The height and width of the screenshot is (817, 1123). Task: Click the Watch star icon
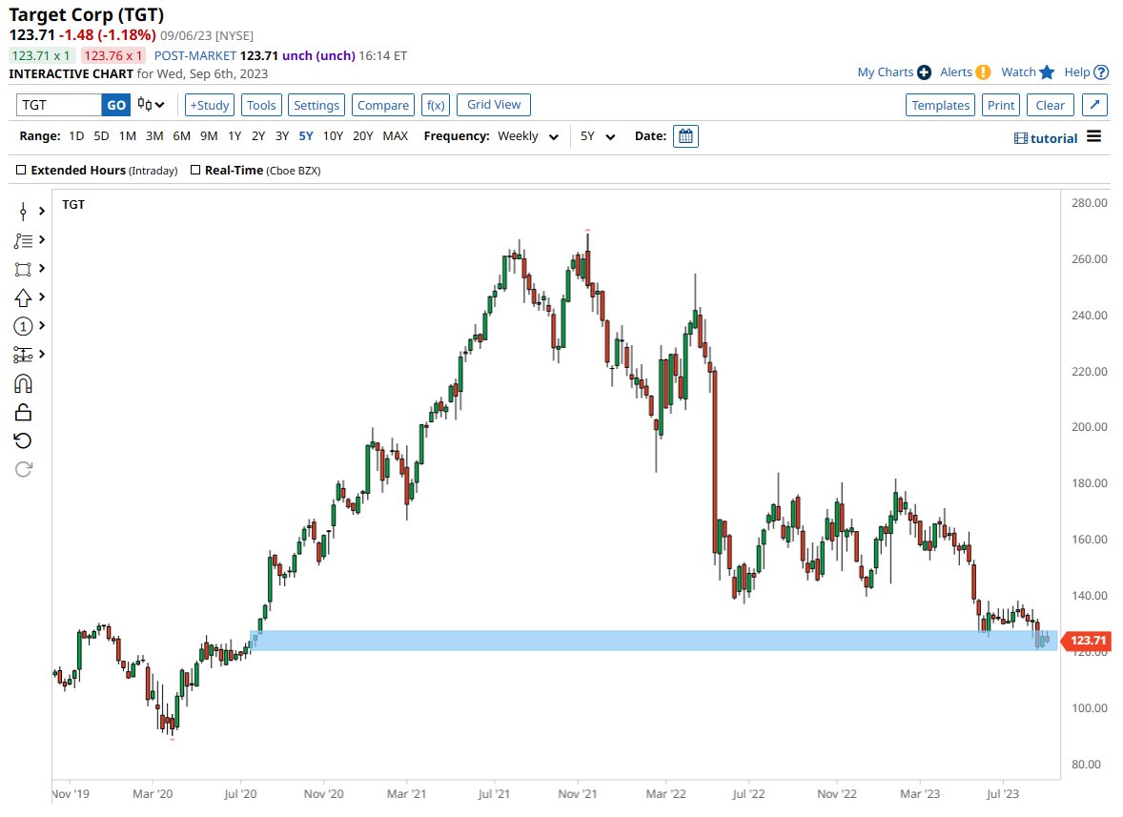tap(1047, 72)
